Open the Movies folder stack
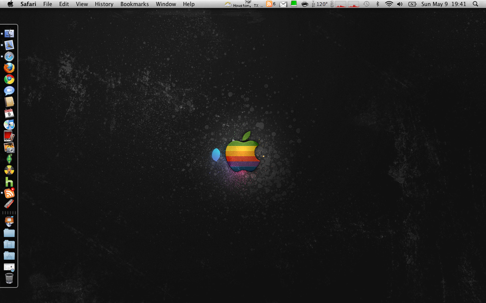The image size is (486, 303). point(9,244)
